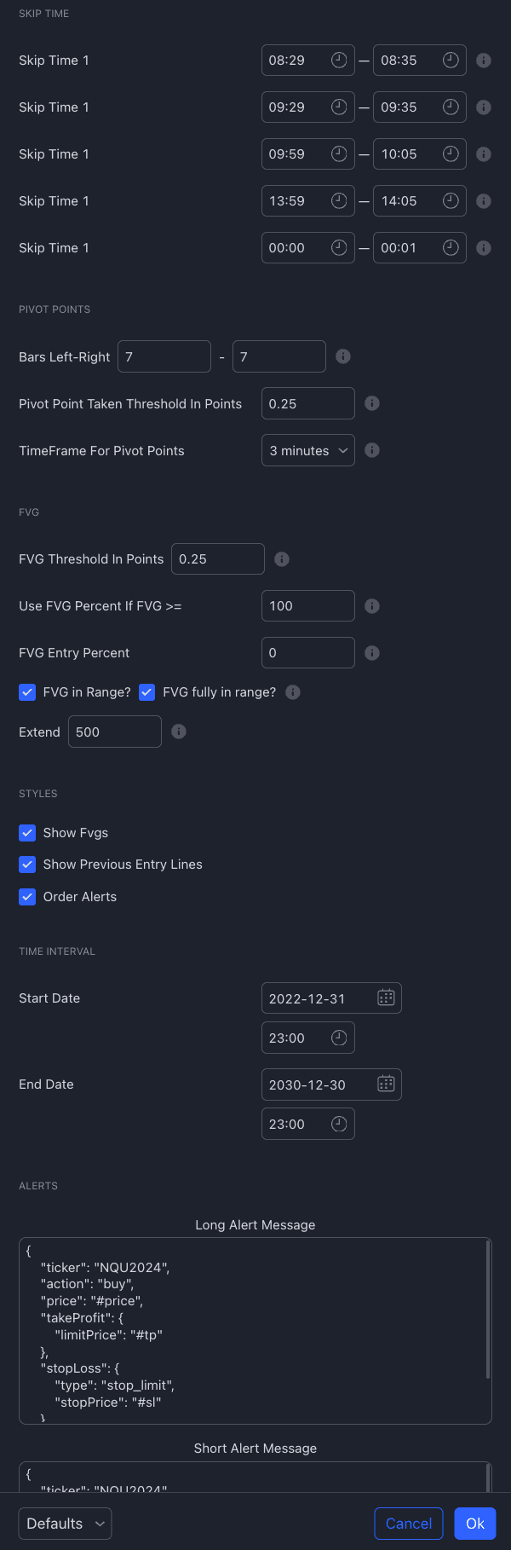Screen dimensions: 511x1550
Task: Click the info icon next to Extend field
Action: click(179, 732)
